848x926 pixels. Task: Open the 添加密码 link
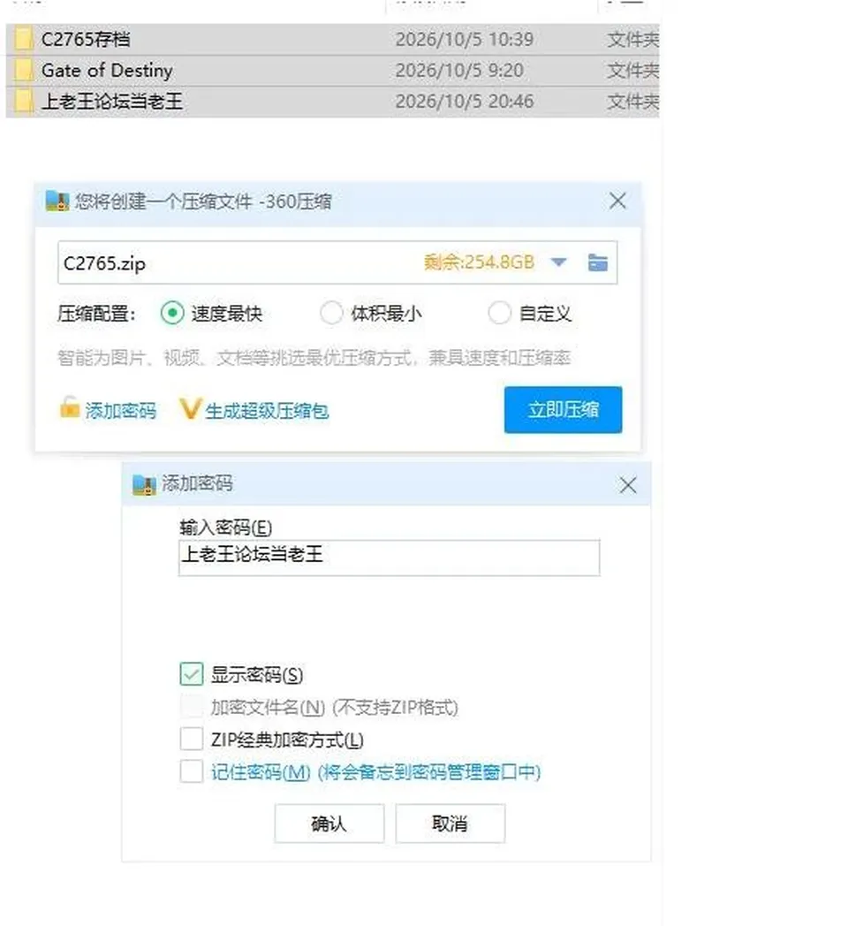[121, 411]
